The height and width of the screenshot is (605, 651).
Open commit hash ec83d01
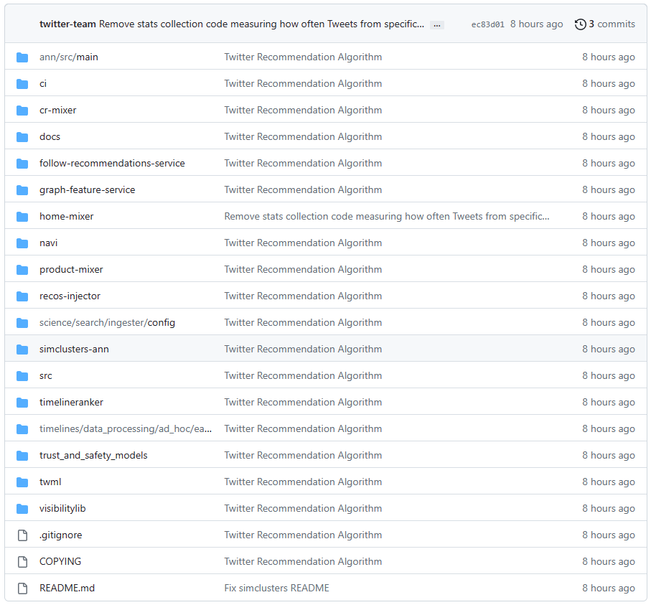point(488,24)
